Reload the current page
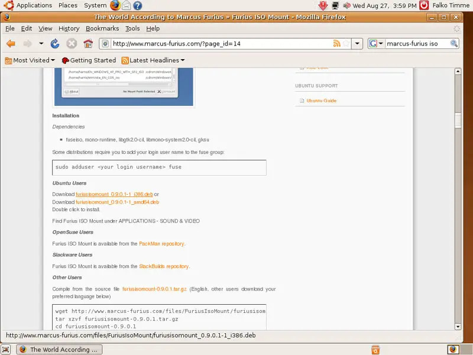Viewport: 473px width, 355px height. click(x=55, y=44)
